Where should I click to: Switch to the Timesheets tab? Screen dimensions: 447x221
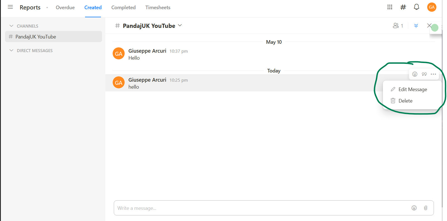click(158, 8)
